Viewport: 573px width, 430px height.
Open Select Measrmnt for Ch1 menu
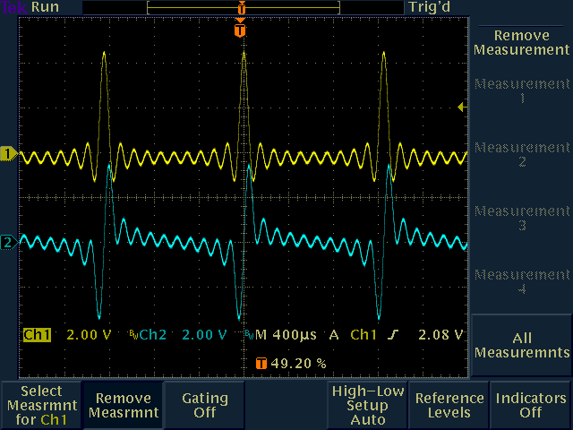(x=41, y=405)
